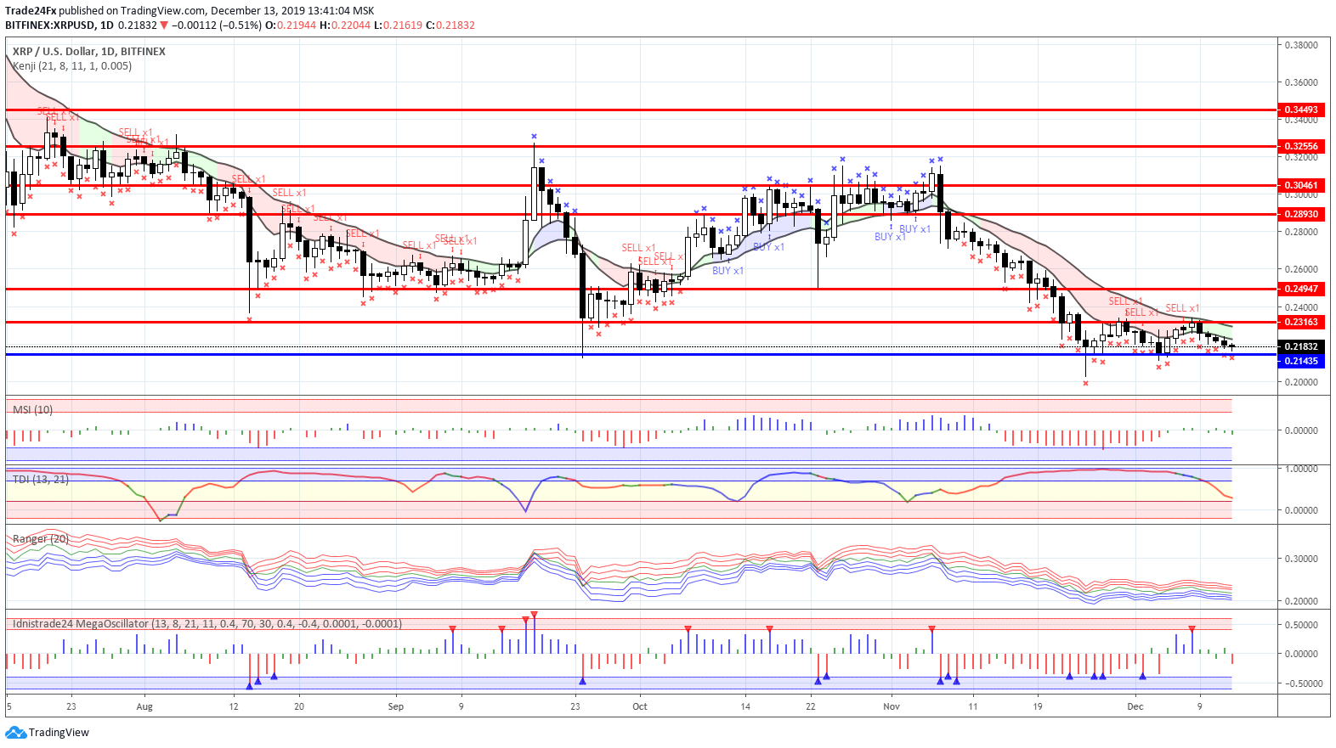Click the Dec date axis label

[1135, 706]
